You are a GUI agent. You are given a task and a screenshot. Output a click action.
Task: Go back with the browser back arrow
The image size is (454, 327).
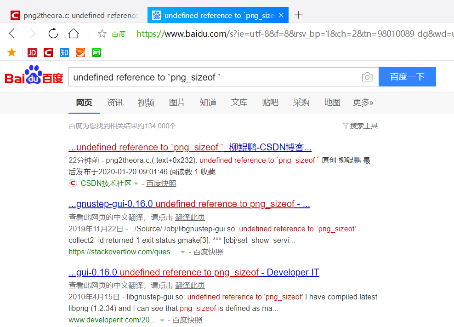coord(12,33)
